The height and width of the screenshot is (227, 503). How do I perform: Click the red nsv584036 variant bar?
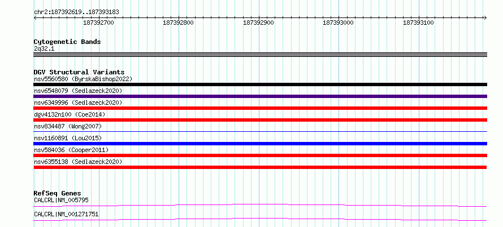click(260, 155)
